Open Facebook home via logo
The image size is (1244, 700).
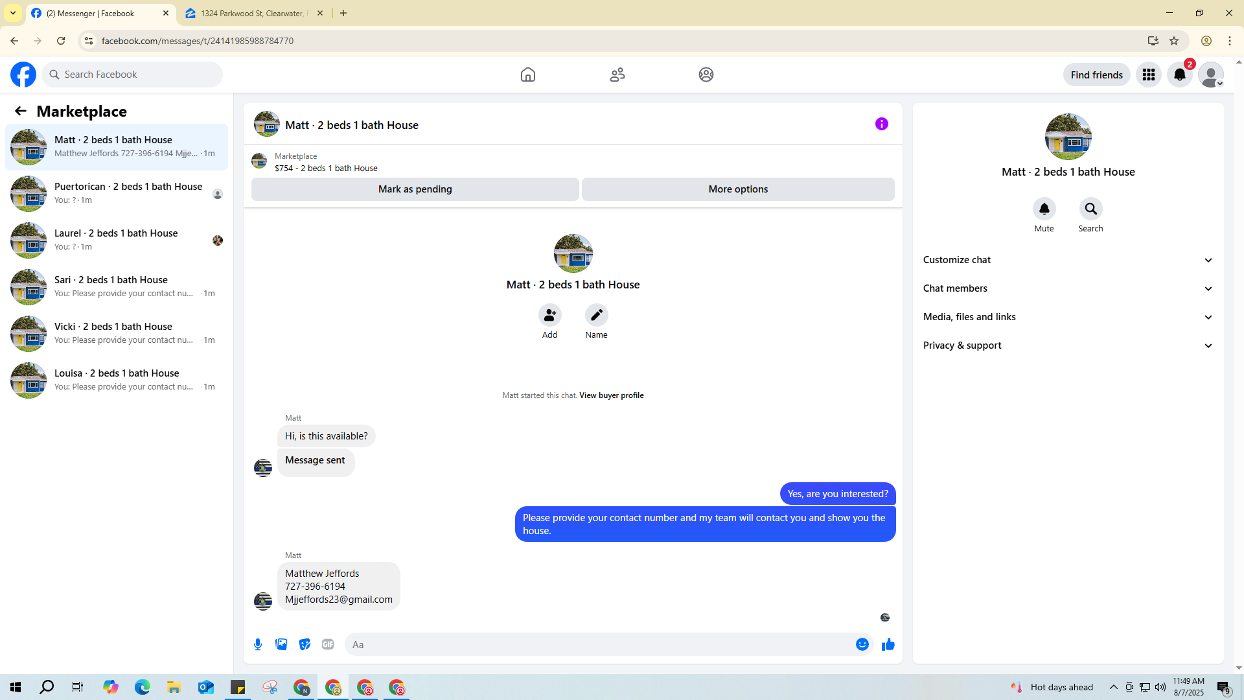coord(23,75)
